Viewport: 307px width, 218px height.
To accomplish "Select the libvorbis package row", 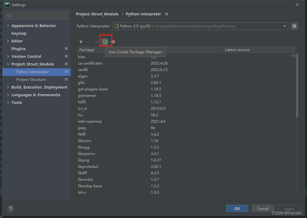I will click(186, 180).
